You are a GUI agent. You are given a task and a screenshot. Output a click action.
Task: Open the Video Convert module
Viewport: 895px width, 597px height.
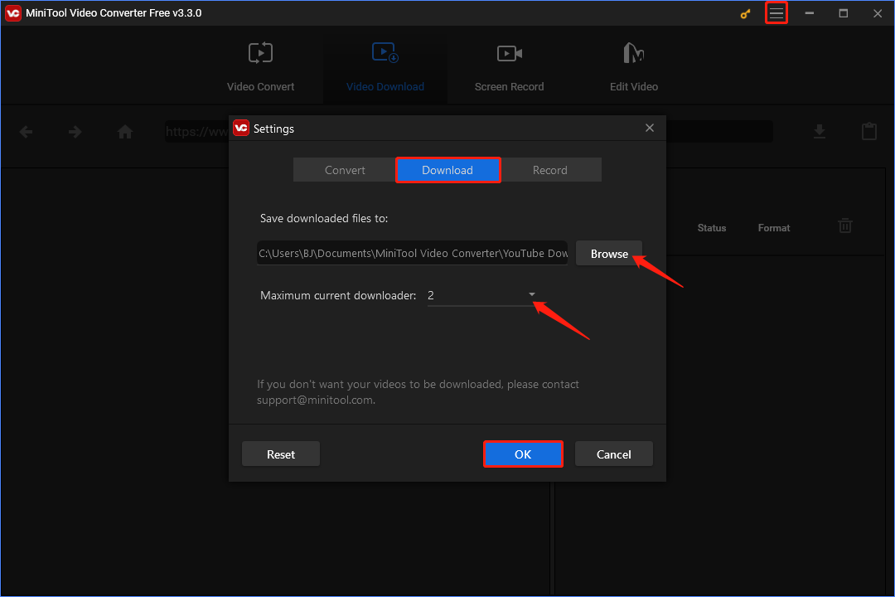coord(260,67)
